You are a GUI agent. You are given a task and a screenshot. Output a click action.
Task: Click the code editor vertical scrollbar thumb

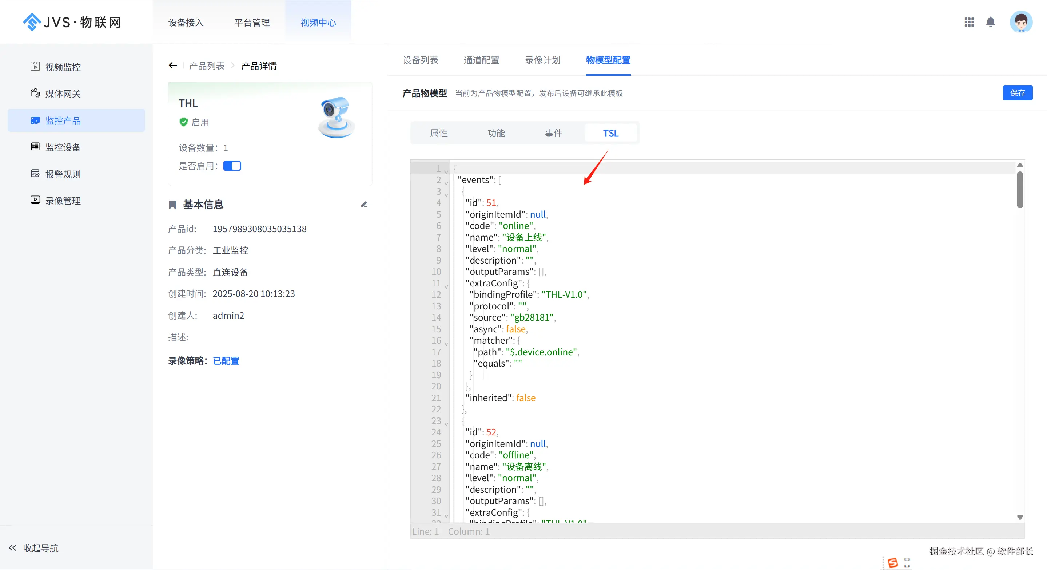coord(1020,190)
